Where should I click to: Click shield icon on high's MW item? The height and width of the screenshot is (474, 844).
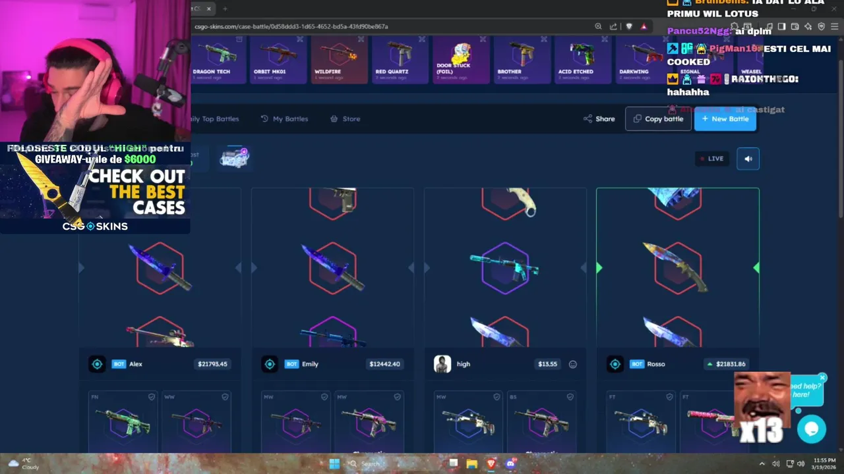click(497, 397)
